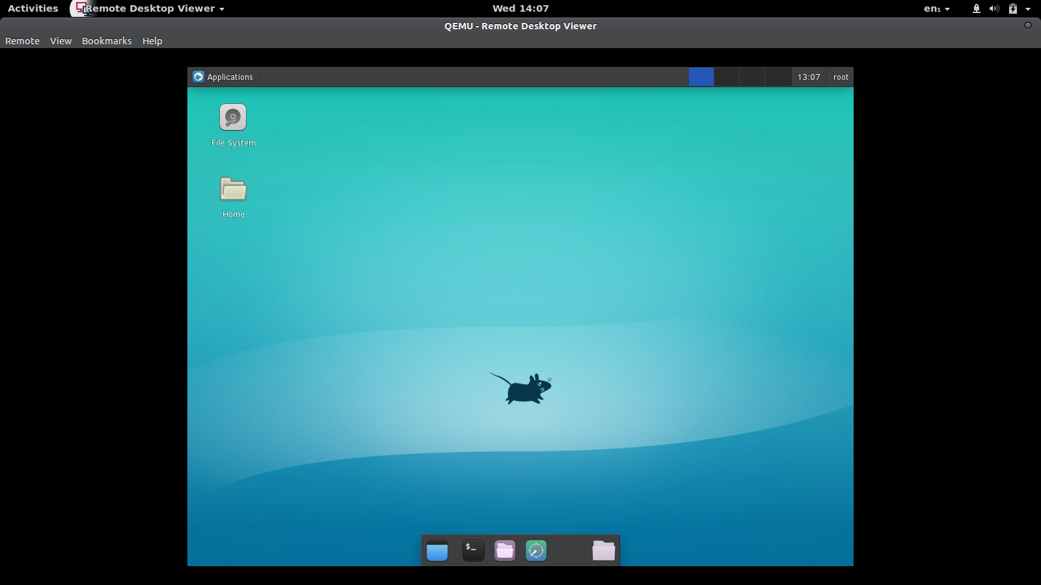Click the viewer window's round close button
This screenshot has width=1041, height=585.
[1028, 25]
